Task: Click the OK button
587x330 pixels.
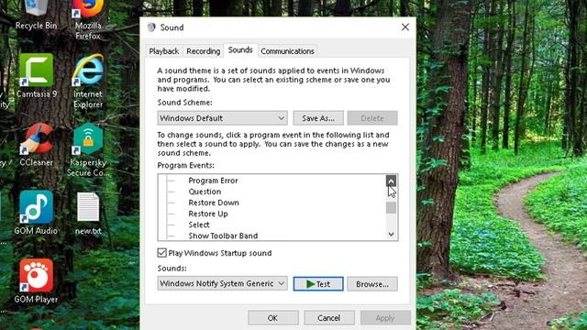Action: pos(273,318)
